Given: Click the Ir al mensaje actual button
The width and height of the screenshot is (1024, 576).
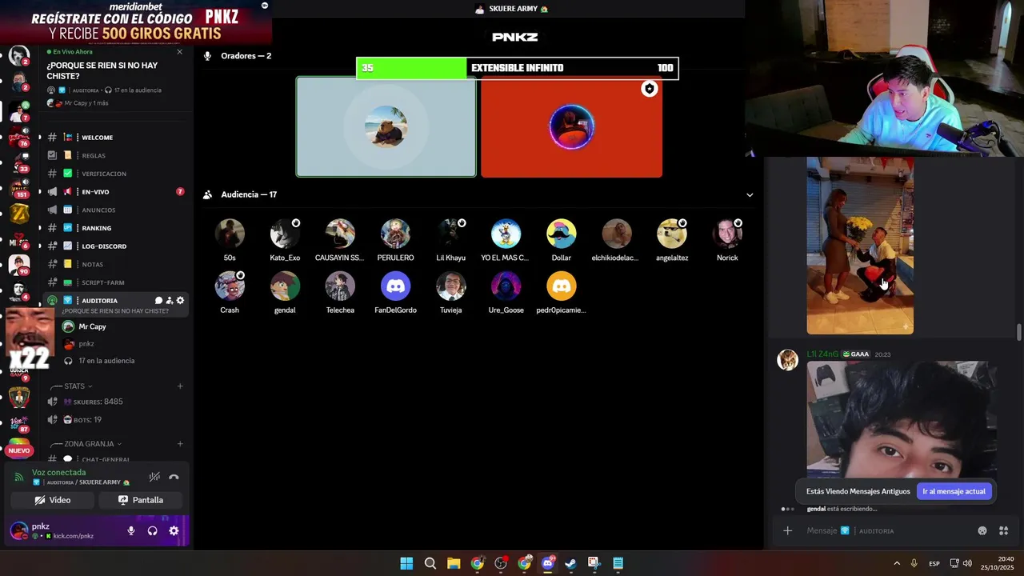Looking at the screenshot, I should pyautogui.click(x=954, y=492).
